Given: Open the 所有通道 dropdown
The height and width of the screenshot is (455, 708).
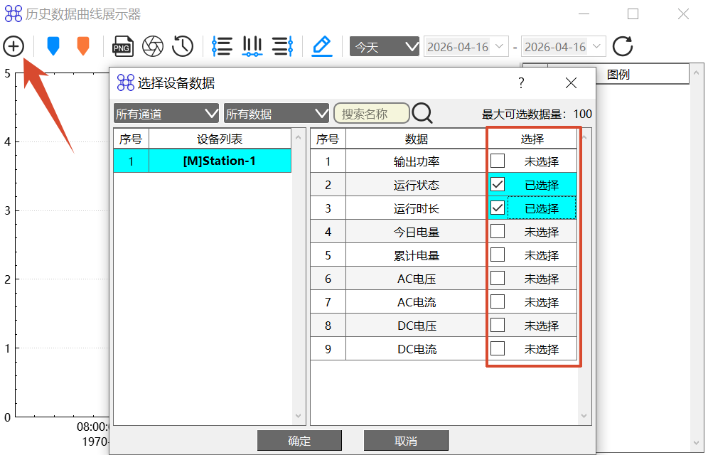Looking at the screenshot, I should pos(166,113).
